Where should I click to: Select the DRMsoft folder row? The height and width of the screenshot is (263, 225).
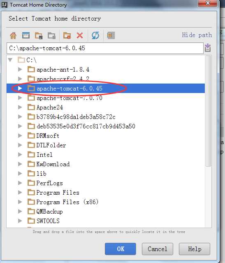tap(106, 135)
